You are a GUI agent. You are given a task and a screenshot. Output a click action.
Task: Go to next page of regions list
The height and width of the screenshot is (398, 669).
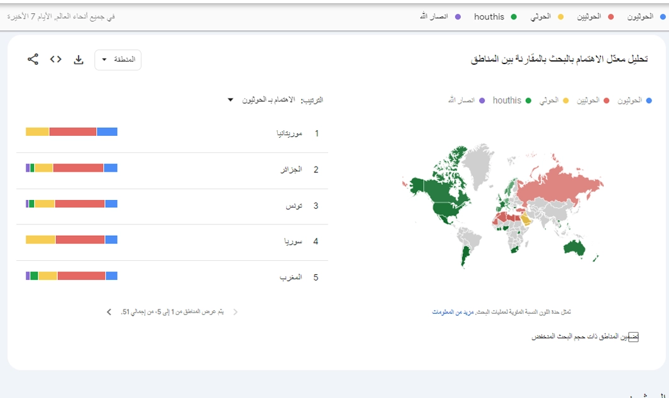tap(108, 312)
